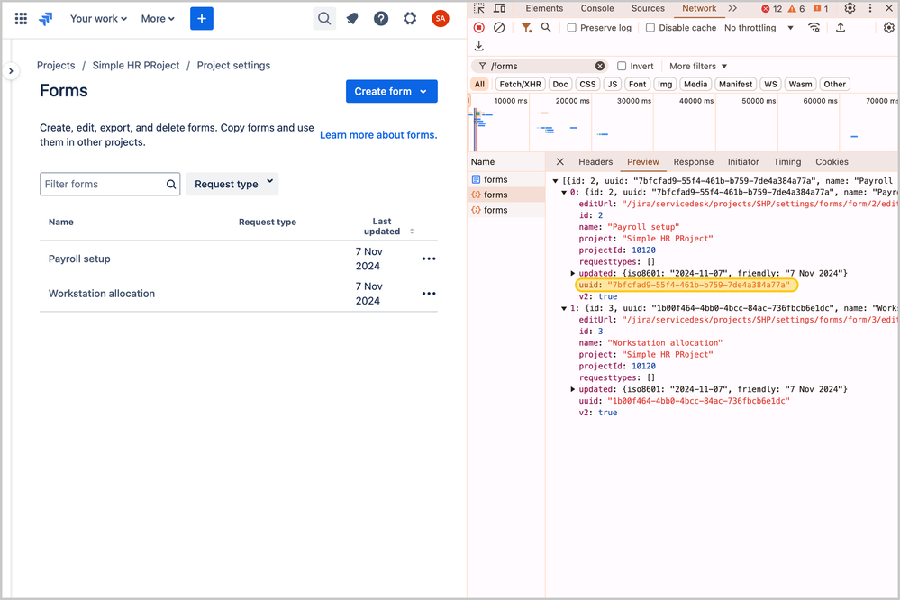Open the notifications bell icon
The image size is (900, 600).
(353, 18)
